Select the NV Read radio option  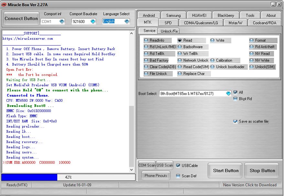(x=262, y=54)
